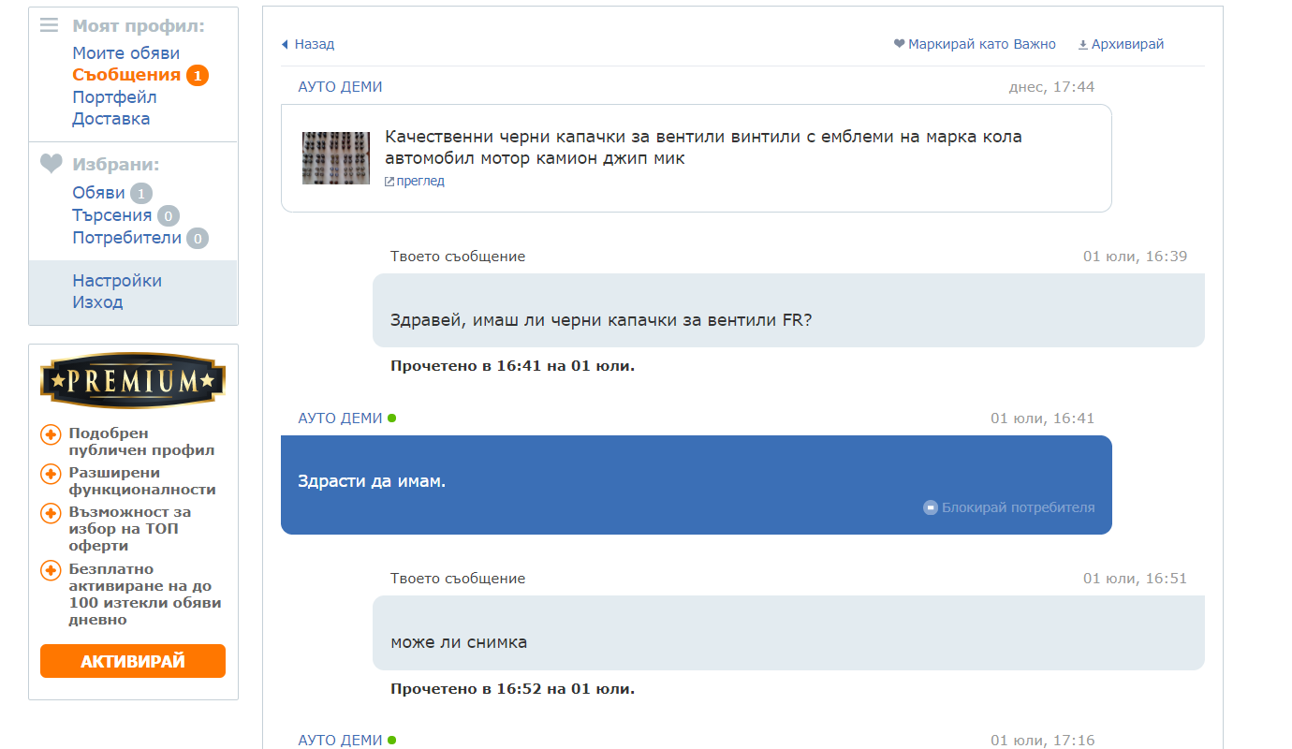Archive the conversation with Архивирай
Screen dimensions: 1292x749
[1121, 44]
